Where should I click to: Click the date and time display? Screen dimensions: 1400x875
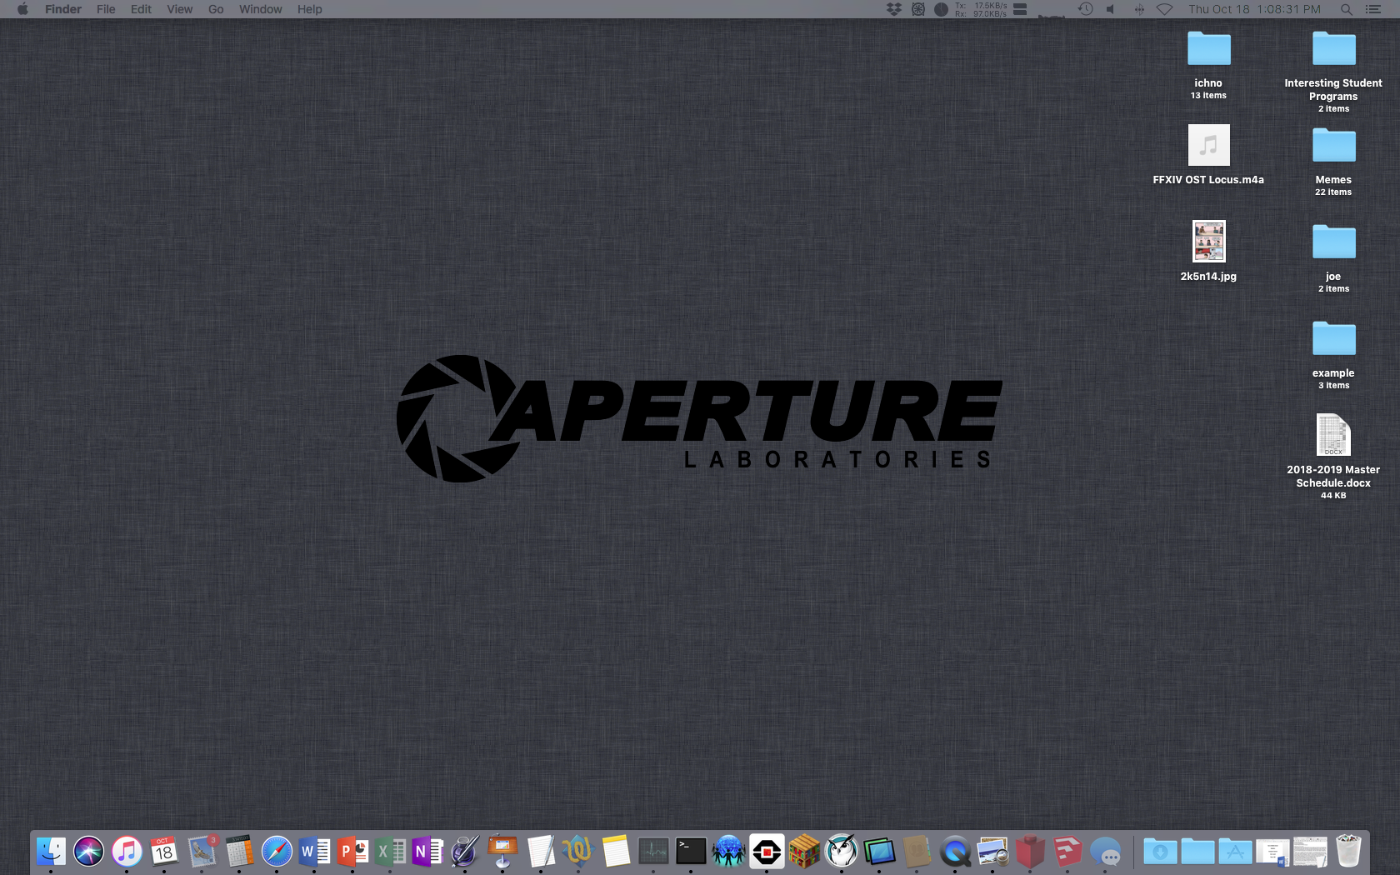(1254, 9)
